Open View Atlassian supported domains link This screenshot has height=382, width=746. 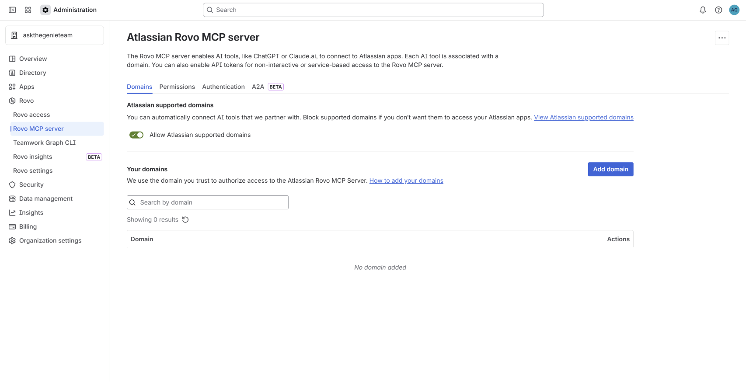[x=584, y=117]
